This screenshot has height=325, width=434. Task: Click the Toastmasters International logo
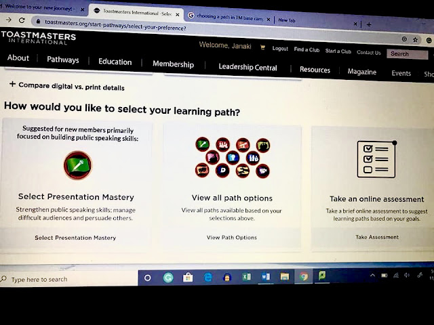38,38
